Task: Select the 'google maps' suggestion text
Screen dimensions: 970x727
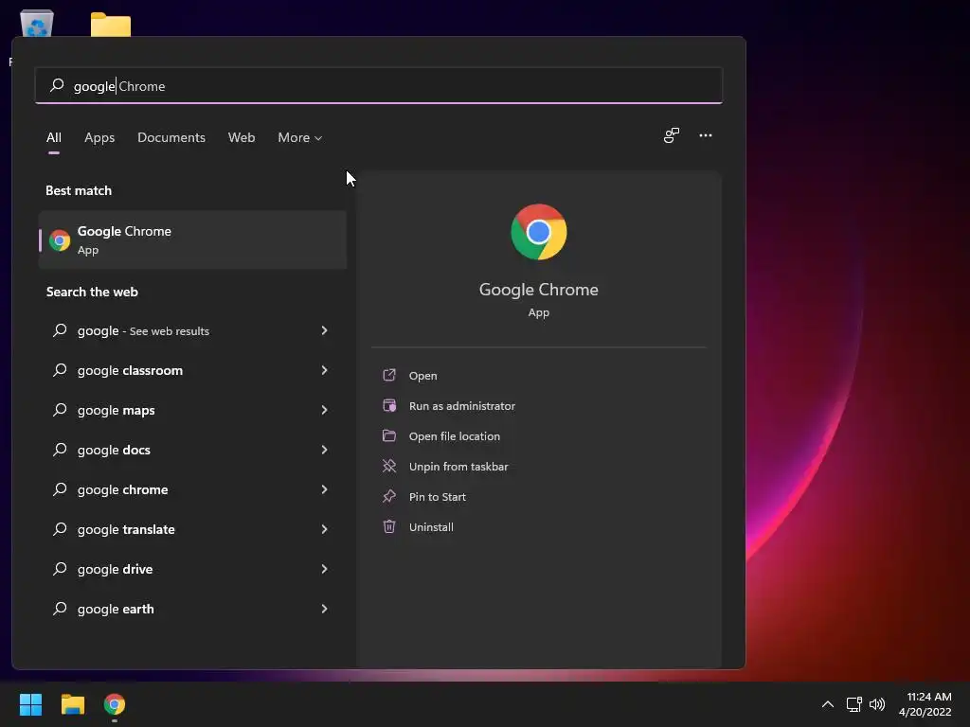Action: [x=117, y=410]
